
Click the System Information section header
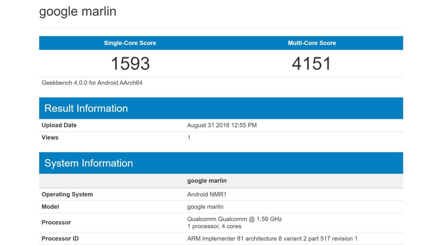(x=88, y=163)
